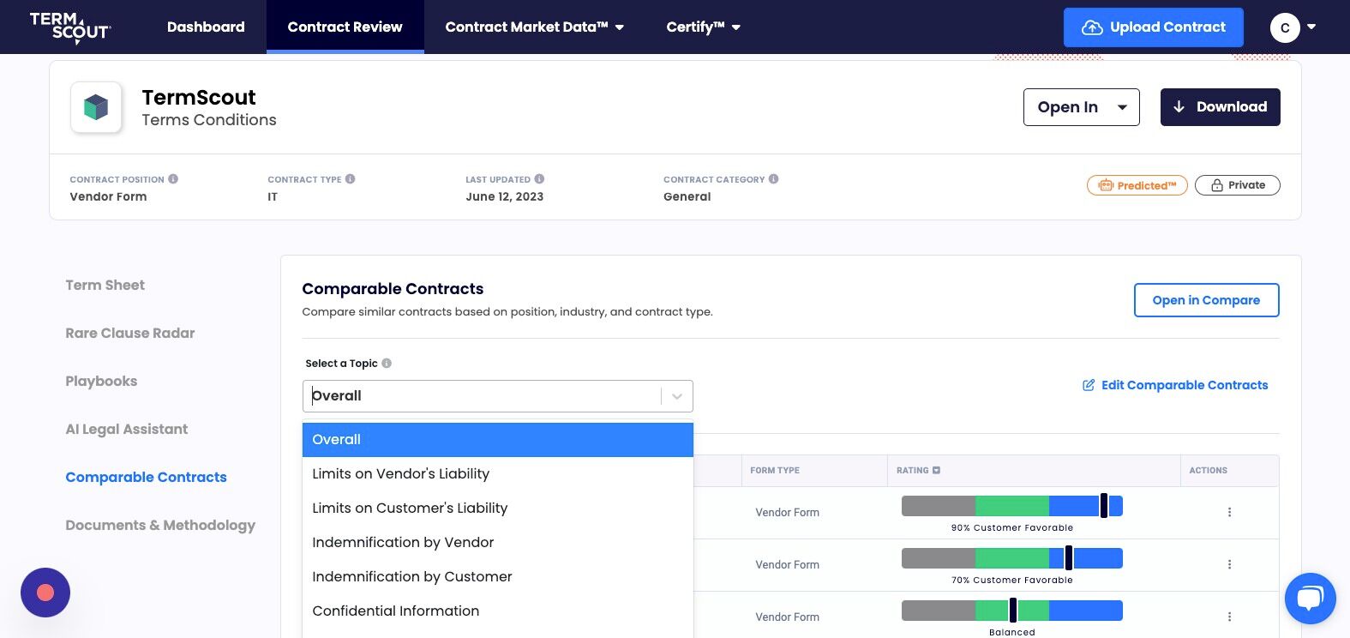This screenshot has height=638, width=1350.
Task: Click Edit Comparable Contracts link
Action: click(x=1175, y=385)
